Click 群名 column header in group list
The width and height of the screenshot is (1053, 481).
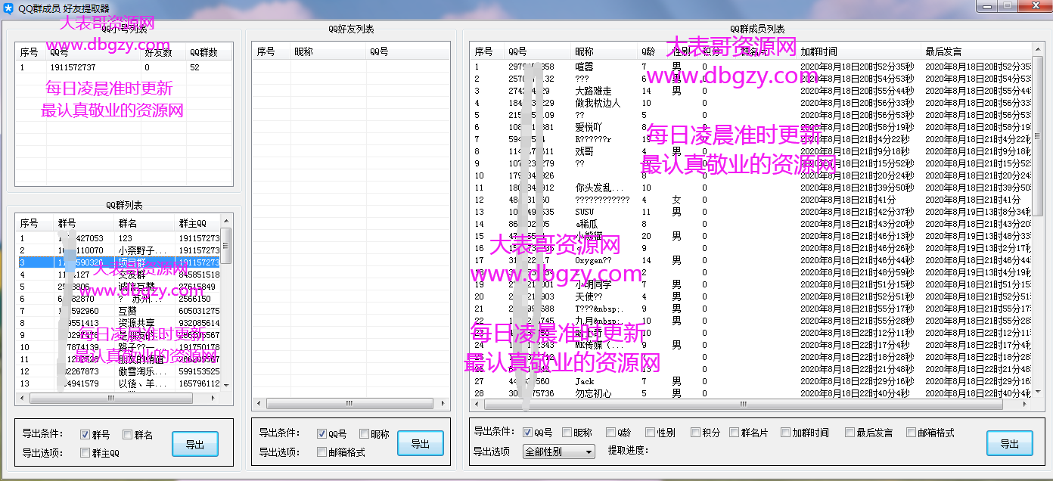coord(127,223)
